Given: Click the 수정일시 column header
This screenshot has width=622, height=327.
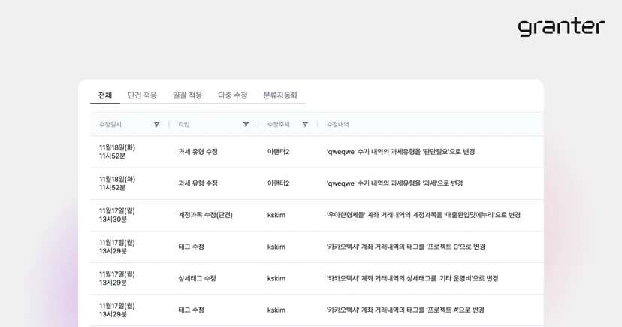Looking at the screenshot, I should point(110,124).
